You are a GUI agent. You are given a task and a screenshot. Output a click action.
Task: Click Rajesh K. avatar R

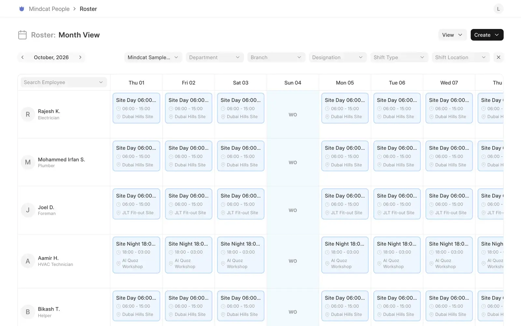point(28,114)
